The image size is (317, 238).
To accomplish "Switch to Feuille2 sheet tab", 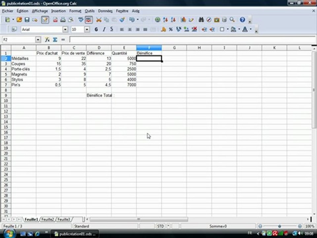I will 48,219.
